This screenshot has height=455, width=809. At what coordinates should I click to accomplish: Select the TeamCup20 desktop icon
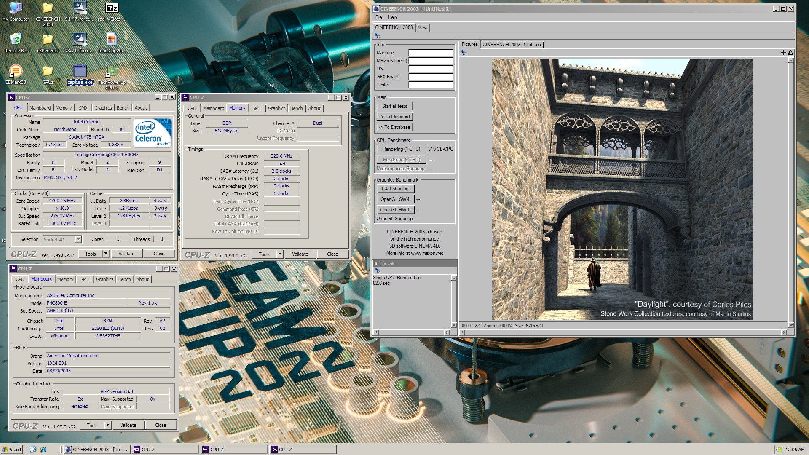click(x=112, y=43)
